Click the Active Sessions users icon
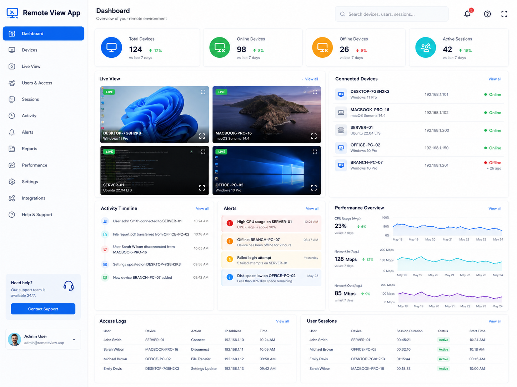 pyautogui.click(x=426, y=47)
